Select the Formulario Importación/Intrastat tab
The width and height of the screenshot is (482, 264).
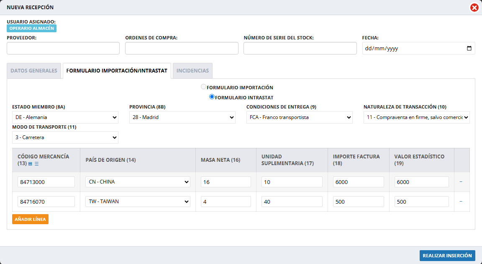[117, 71]
